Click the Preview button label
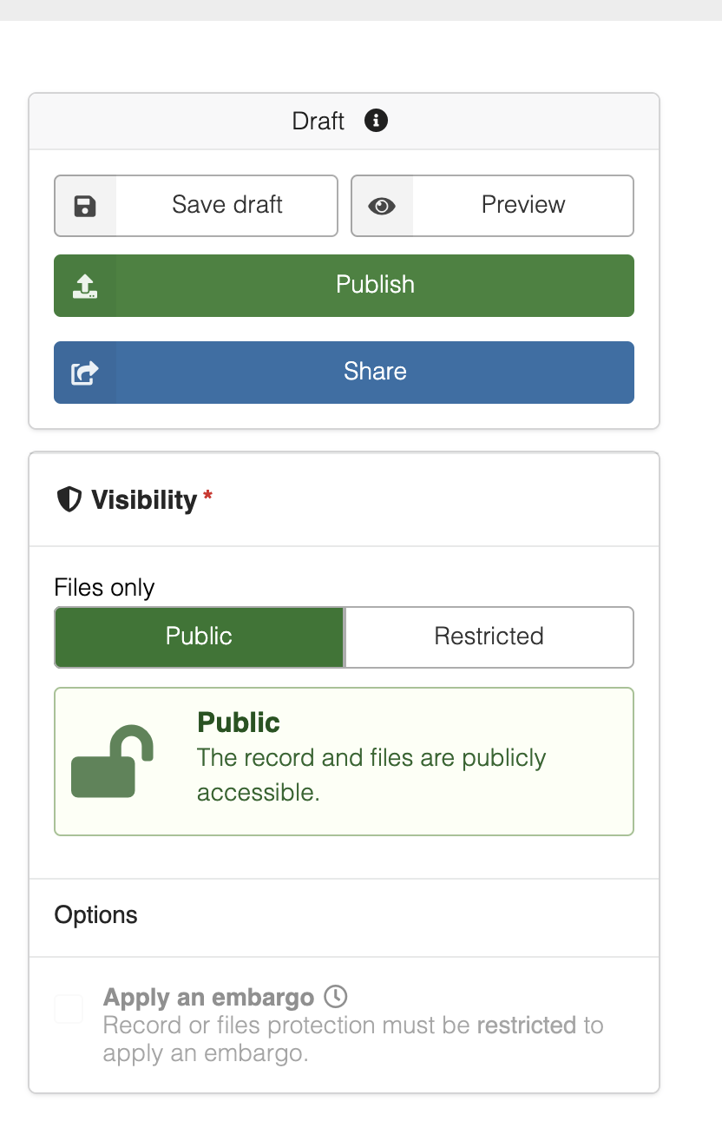The width and height of the screenshot is (722, 1141). (x=523, y=205)
